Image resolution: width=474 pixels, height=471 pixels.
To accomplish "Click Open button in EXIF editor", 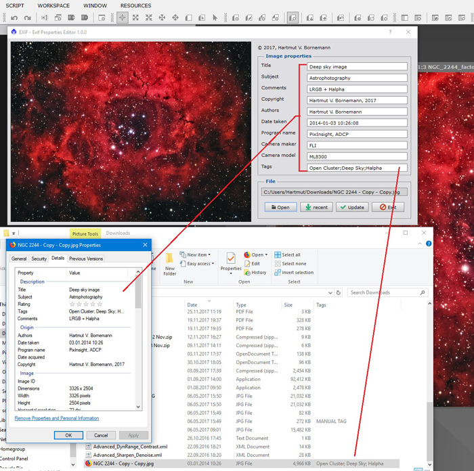I will pyautogui.click(x=280, y=207).
